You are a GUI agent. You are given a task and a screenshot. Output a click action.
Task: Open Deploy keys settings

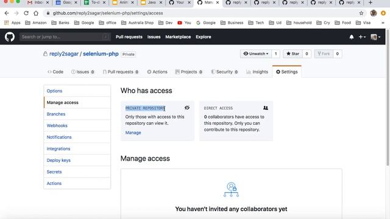(x=77, y=160)
